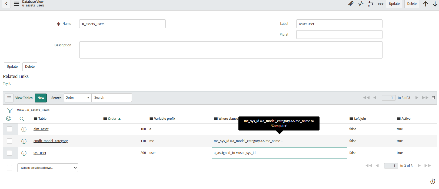Focus the Label field containing Asset User

339,24
